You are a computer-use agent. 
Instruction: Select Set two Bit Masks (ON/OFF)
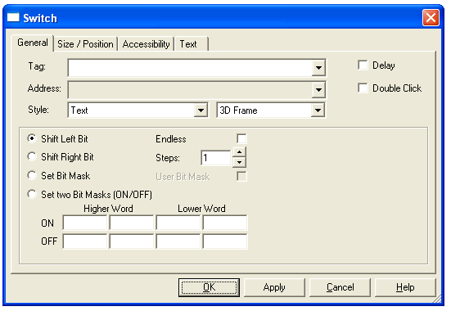[x=32, y=194]
